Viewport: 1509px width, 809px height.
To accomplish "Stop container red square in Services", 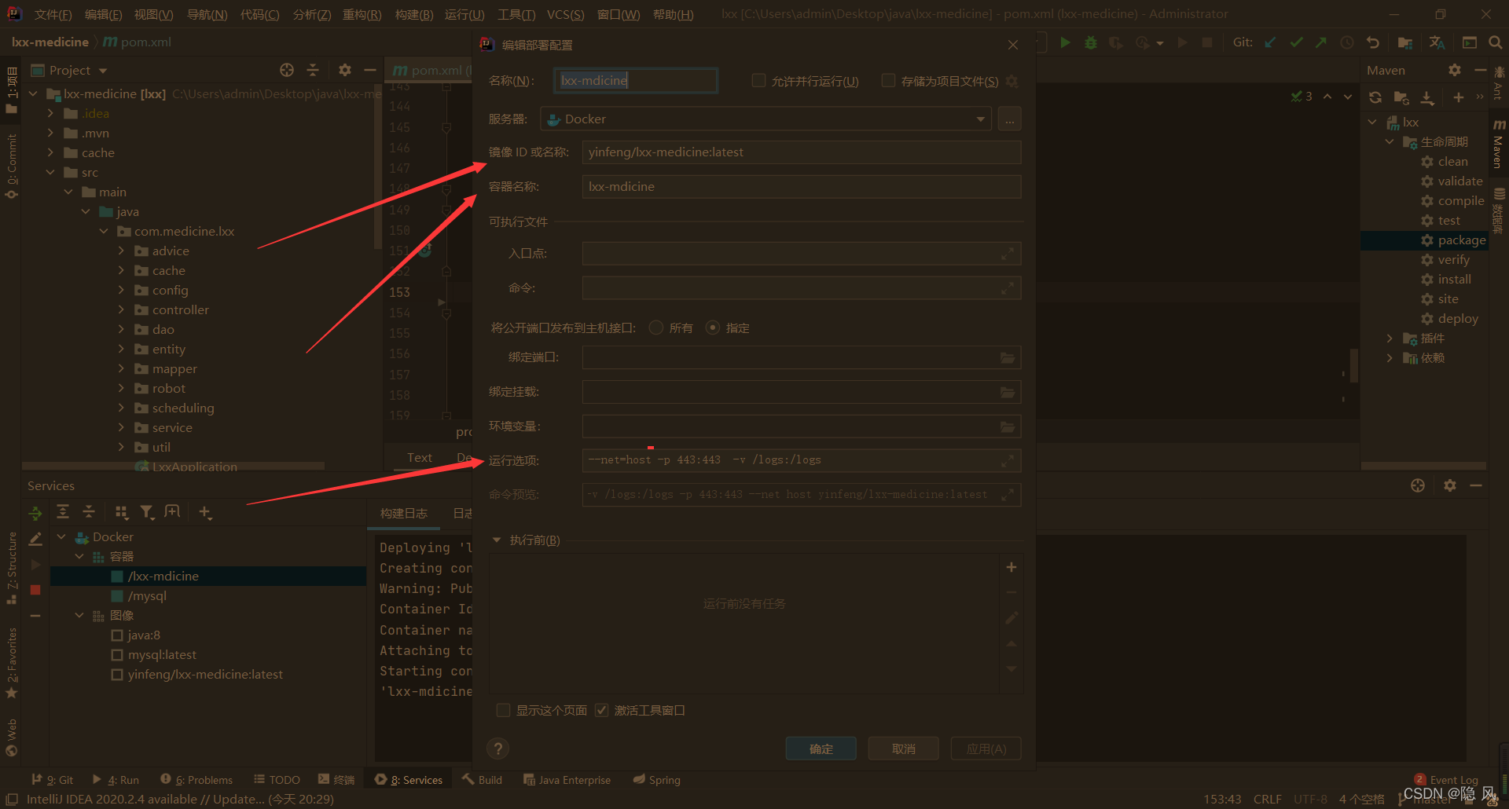I will click(x=35, y=590).
